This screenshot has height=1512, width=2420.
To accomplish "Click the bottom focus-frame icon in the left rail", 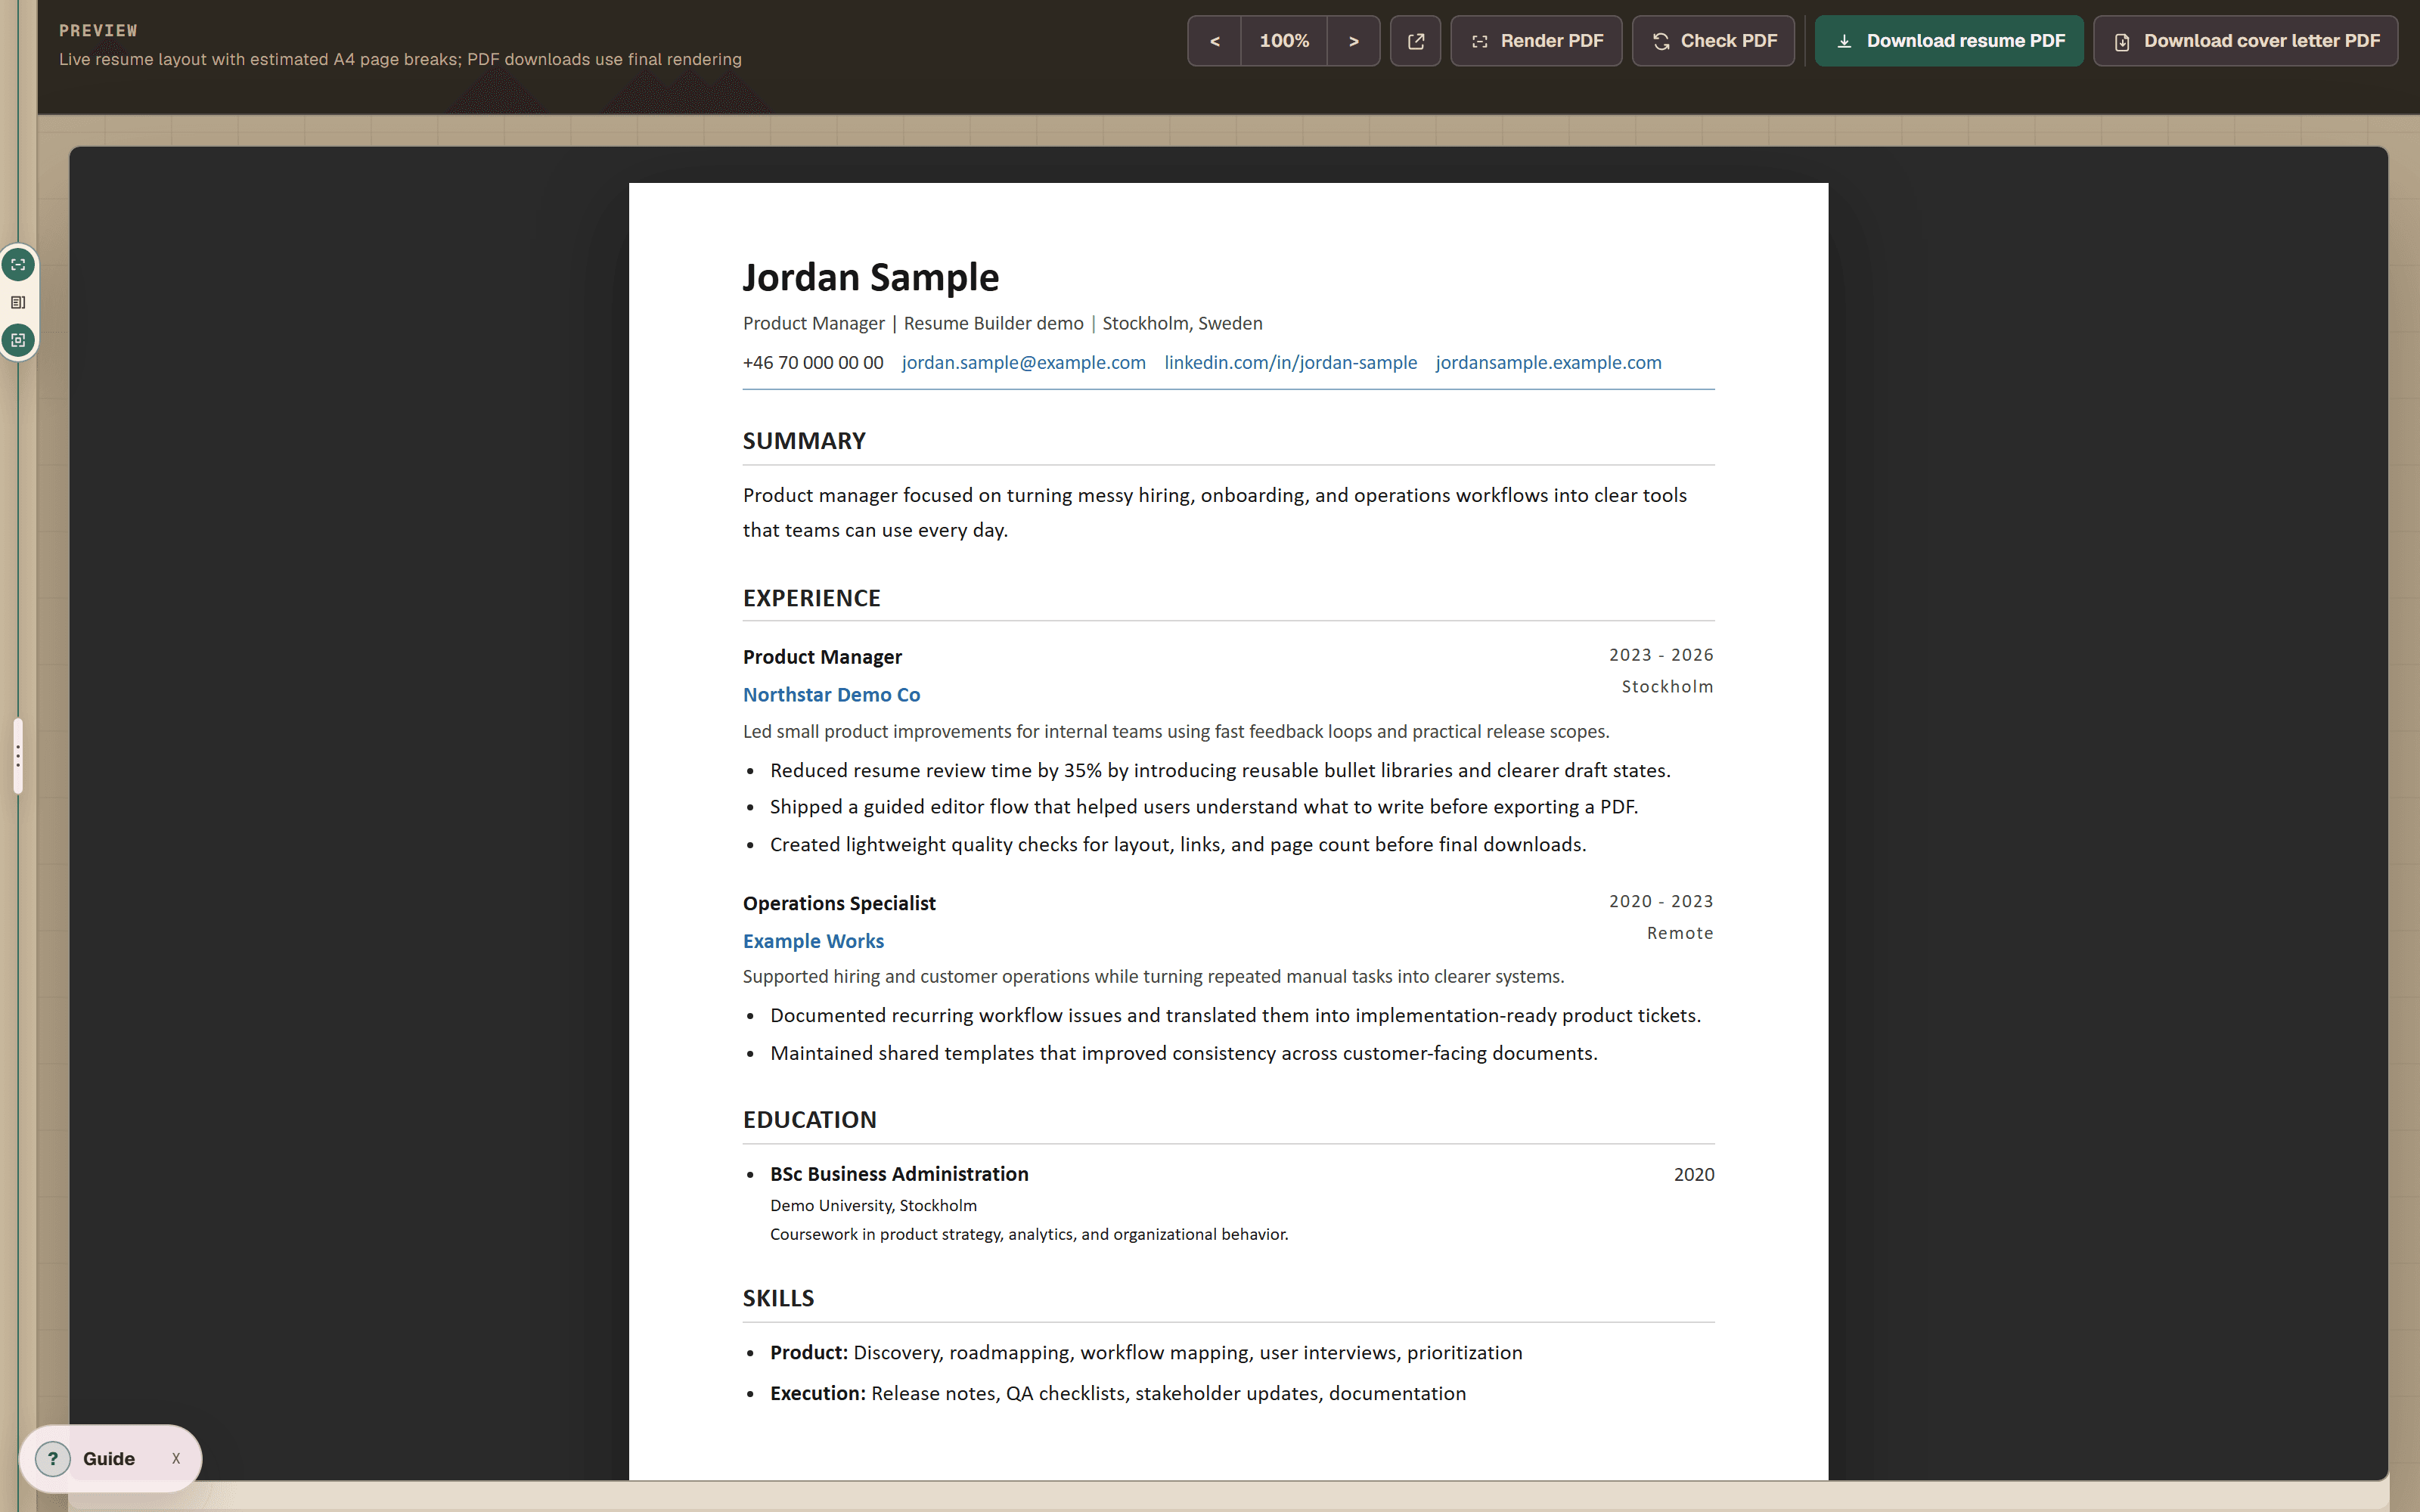I will tap(18, 340).
